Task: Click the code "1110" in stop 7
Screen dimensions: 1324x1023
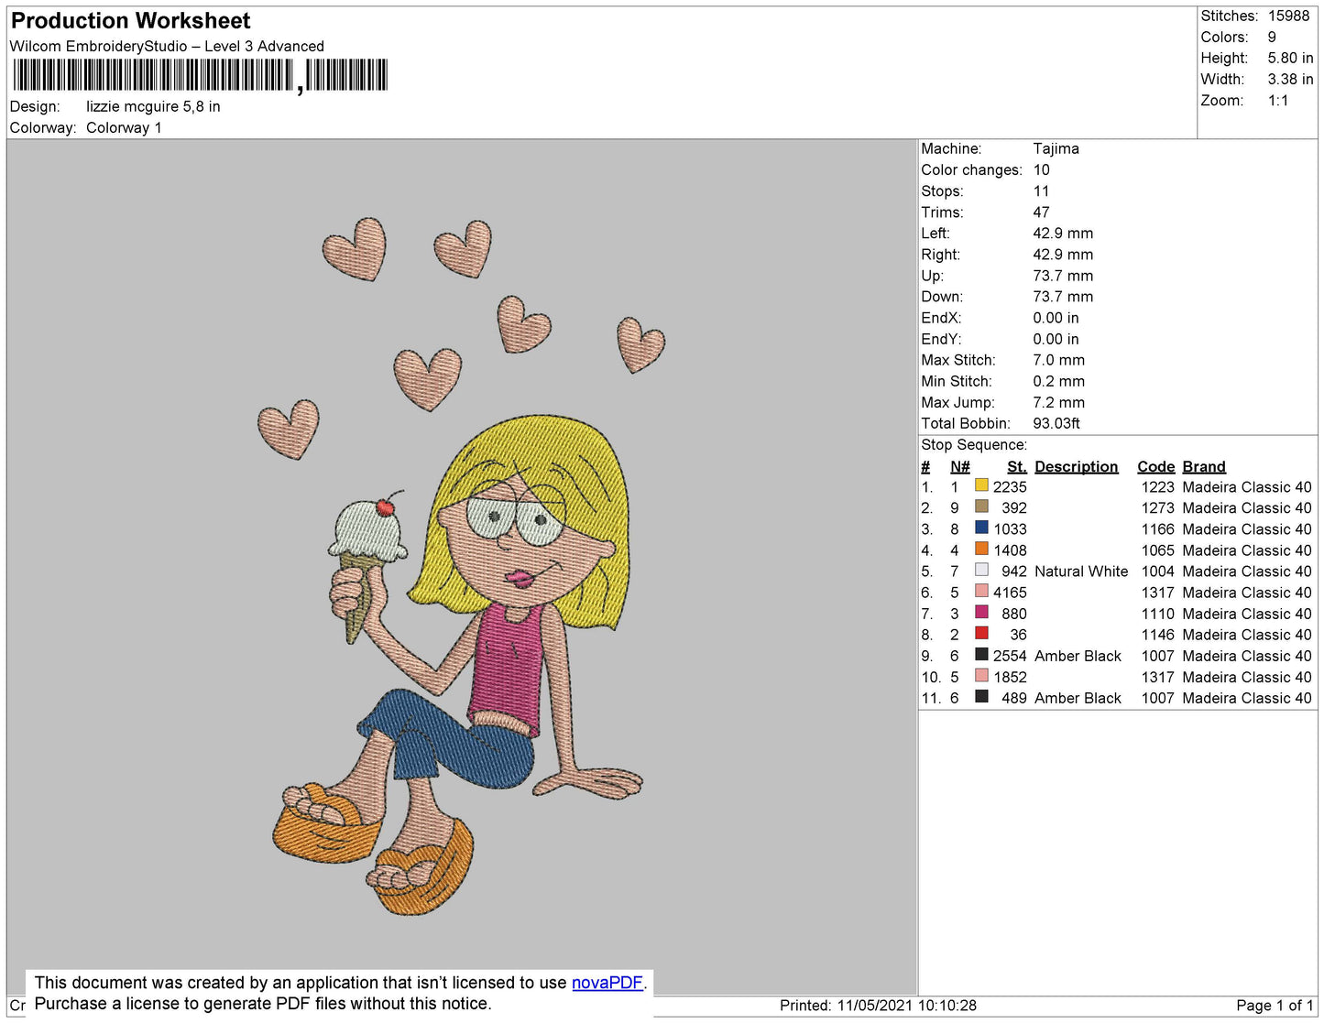Action: pyautogui.click(x=1157, y=614)
